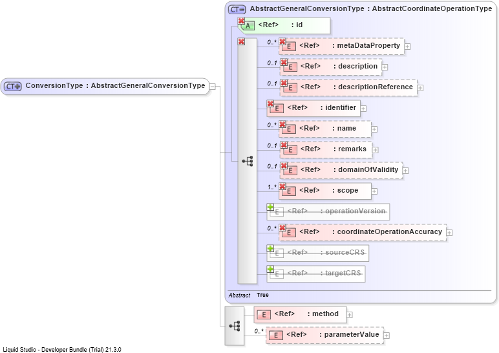Click the sequence icon in the upper compositor bar

[248, 161]
